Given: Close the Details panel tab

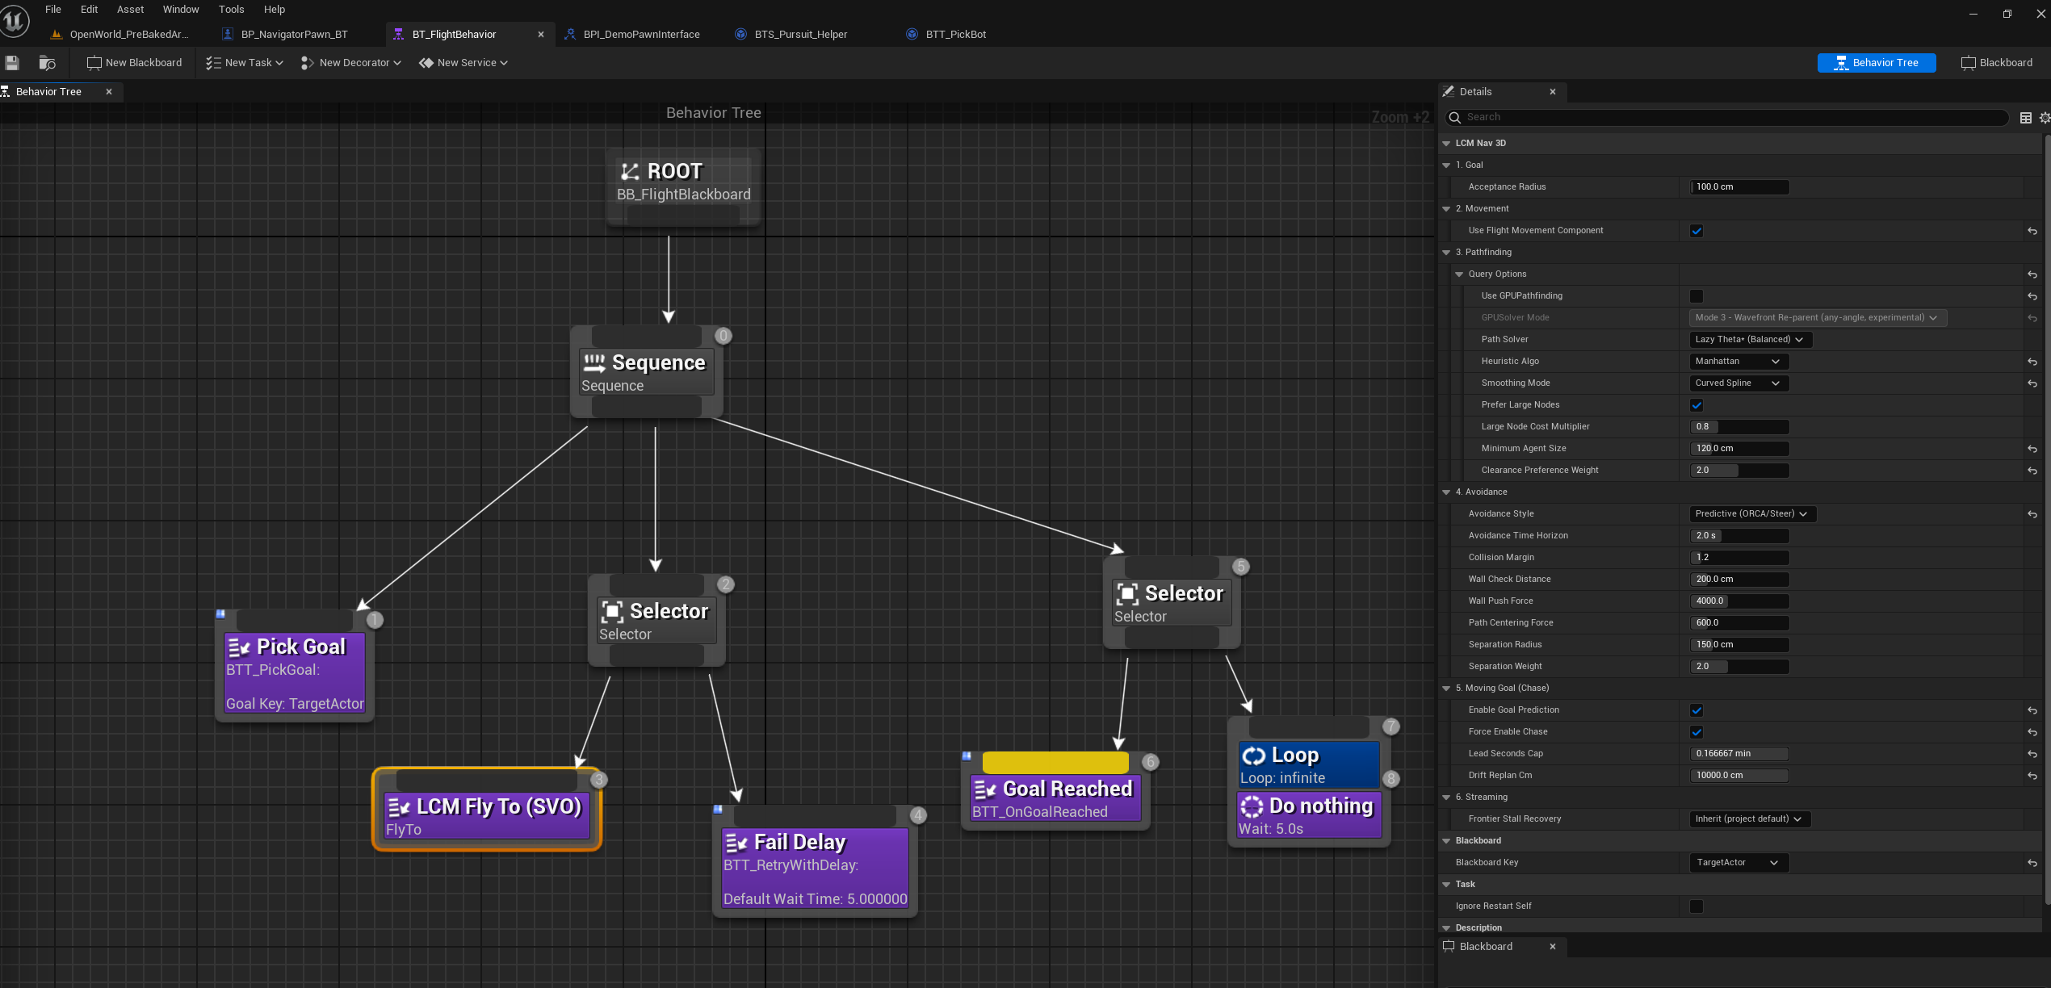Looking at the screenshot, I should 1553,92.
